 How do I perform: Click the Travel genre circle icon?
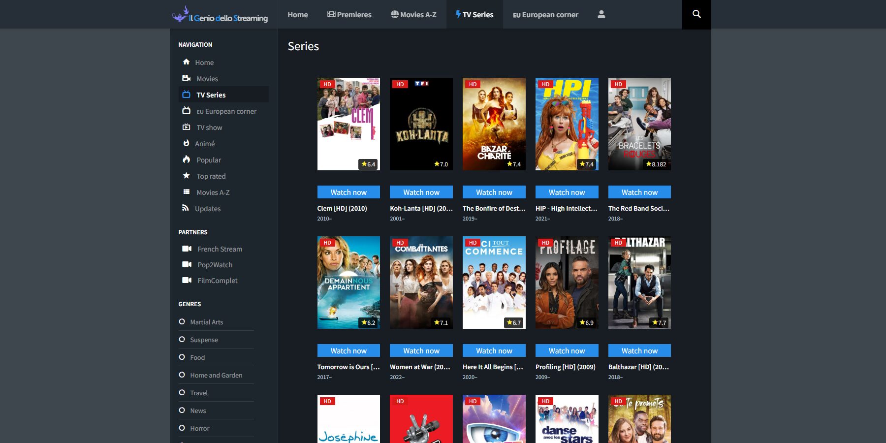(x=182, y=392)
